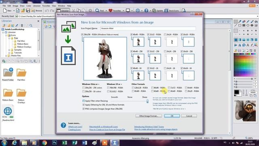Viewport: 259px width, 146px height.
Task: Click the delete trash icon in Librarian panel
Action: point(22,26)
